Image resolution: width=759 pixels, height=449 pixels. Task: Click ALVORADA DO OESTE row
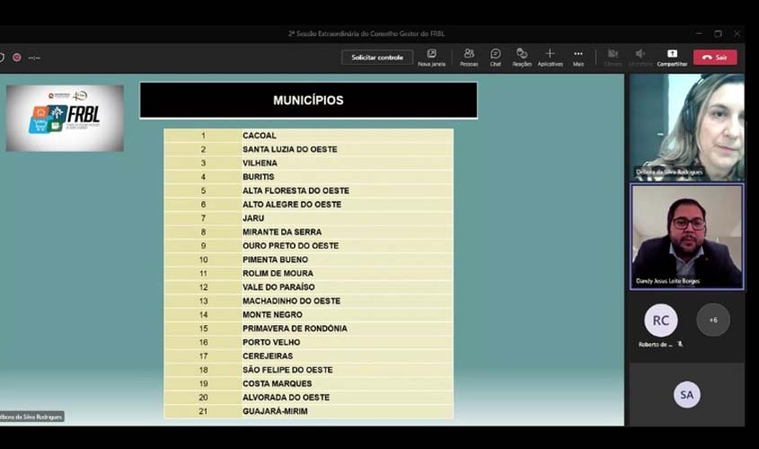point(308,397)
